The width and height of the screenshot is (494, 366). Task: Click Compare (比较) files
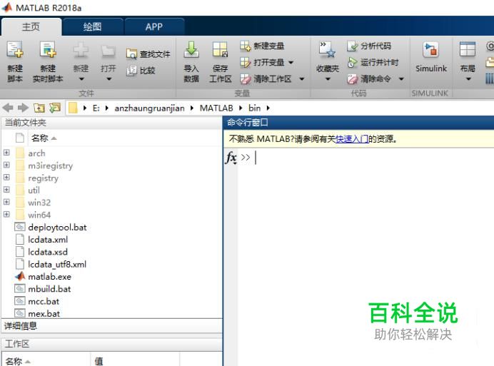(141, 71)
